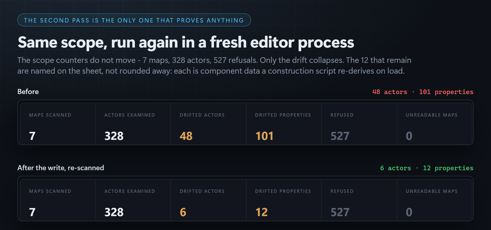
Task: Click 'After the write, re-scanned' label
Action: pos(61,168)
